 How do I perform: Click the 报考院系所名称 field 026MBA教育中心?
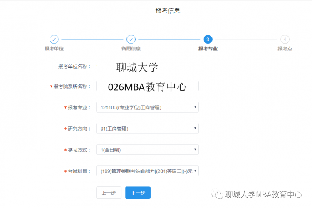(147, 86)
